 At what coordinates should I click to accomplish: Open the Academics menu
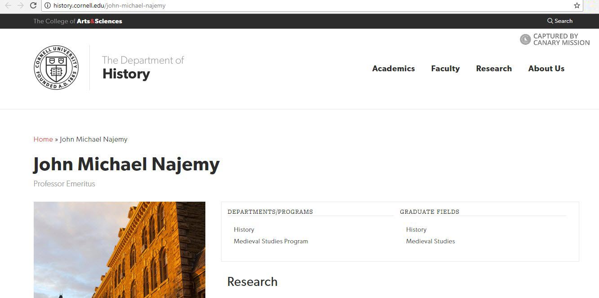pyautogui.click(x=394, y=69)
